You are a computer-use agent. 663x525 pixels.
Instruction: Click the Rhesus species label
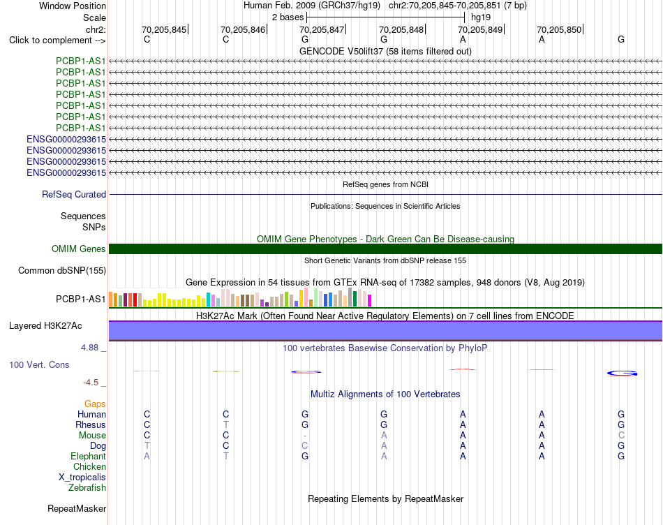point(91,424)
